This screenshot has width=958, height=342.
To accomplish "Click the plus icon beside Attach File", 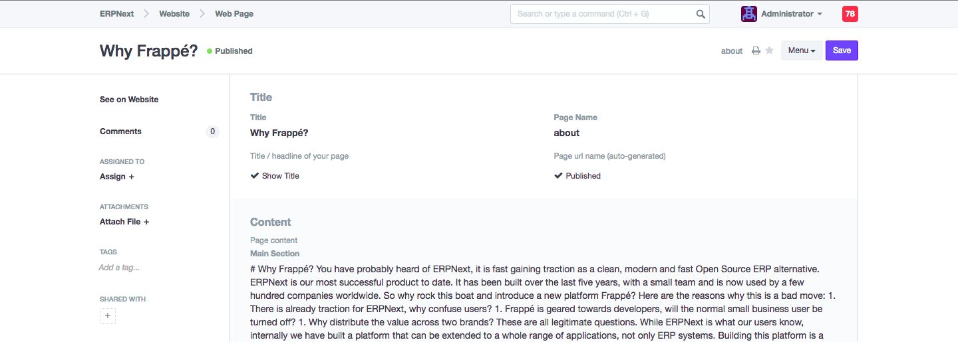I will (146, 222).
